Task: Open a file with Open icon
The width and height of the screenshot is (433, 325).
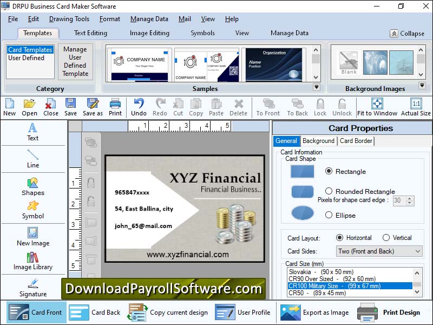Action: pos(30,107)
